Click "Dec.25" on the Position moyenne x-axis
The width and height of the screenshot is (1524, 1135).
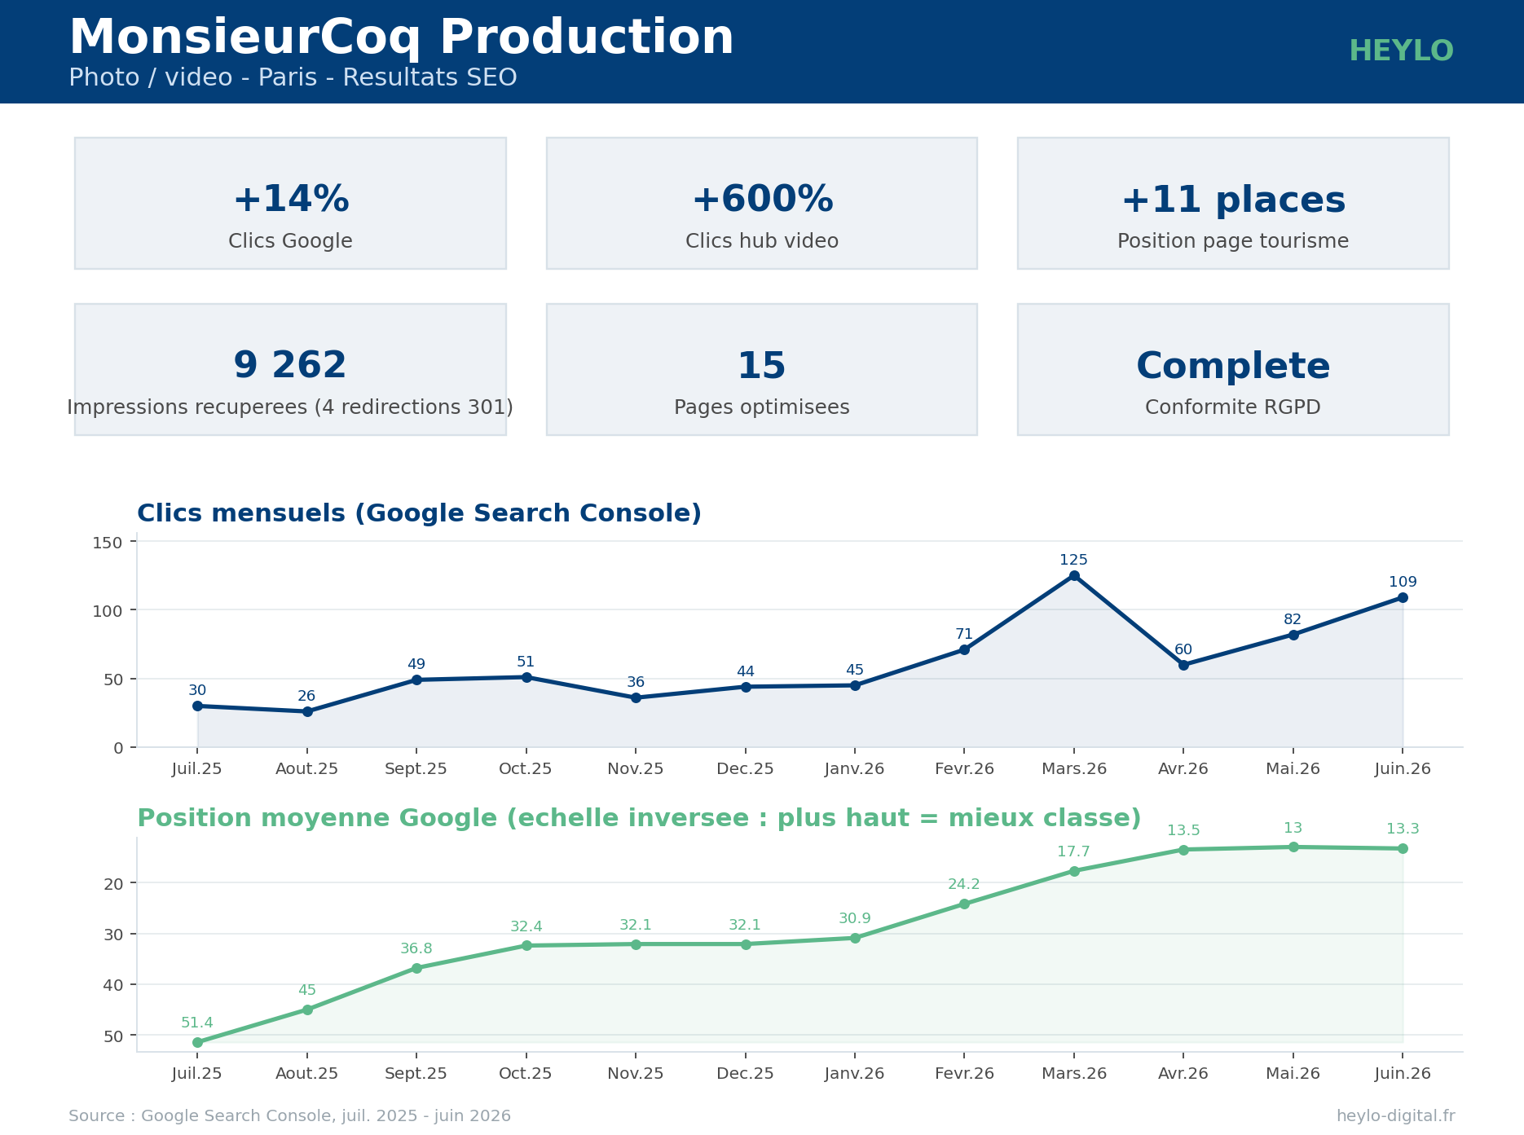pos(746,1074)
